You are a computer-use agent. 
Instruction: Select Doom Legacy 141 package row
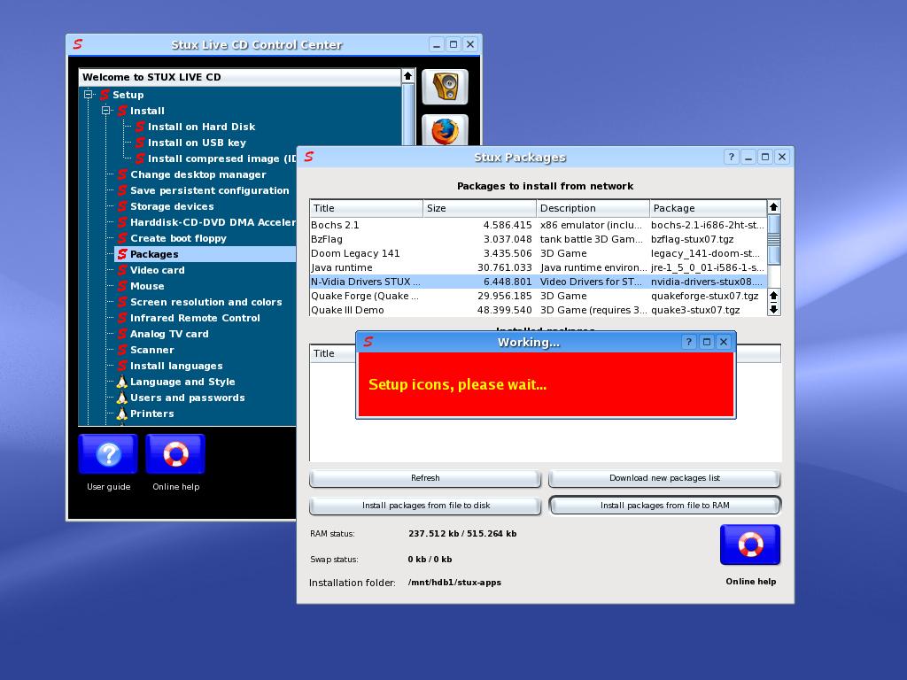click(x=538, y=253)
